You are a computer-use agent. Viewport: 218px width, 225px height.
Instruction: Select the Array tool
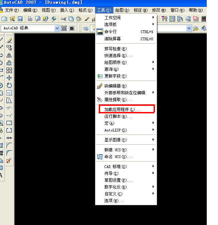pos(9,70)
